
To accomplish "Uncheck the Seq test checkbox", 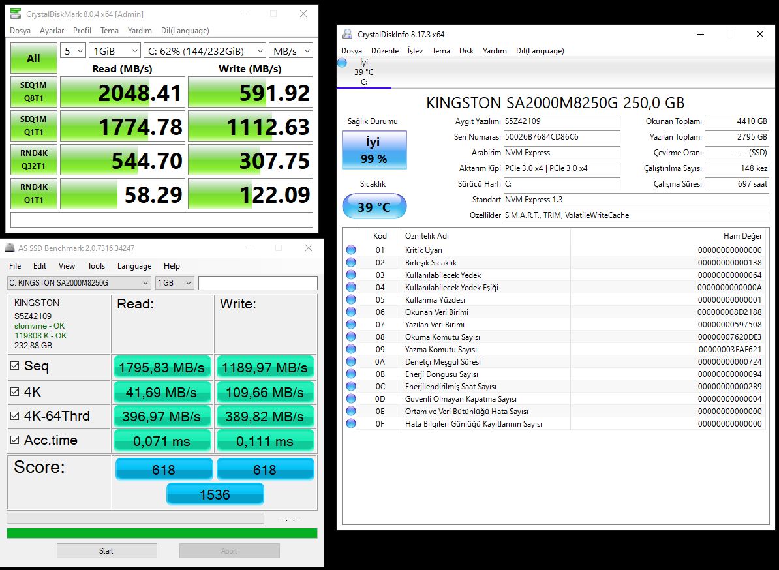I will click(14, 367).
